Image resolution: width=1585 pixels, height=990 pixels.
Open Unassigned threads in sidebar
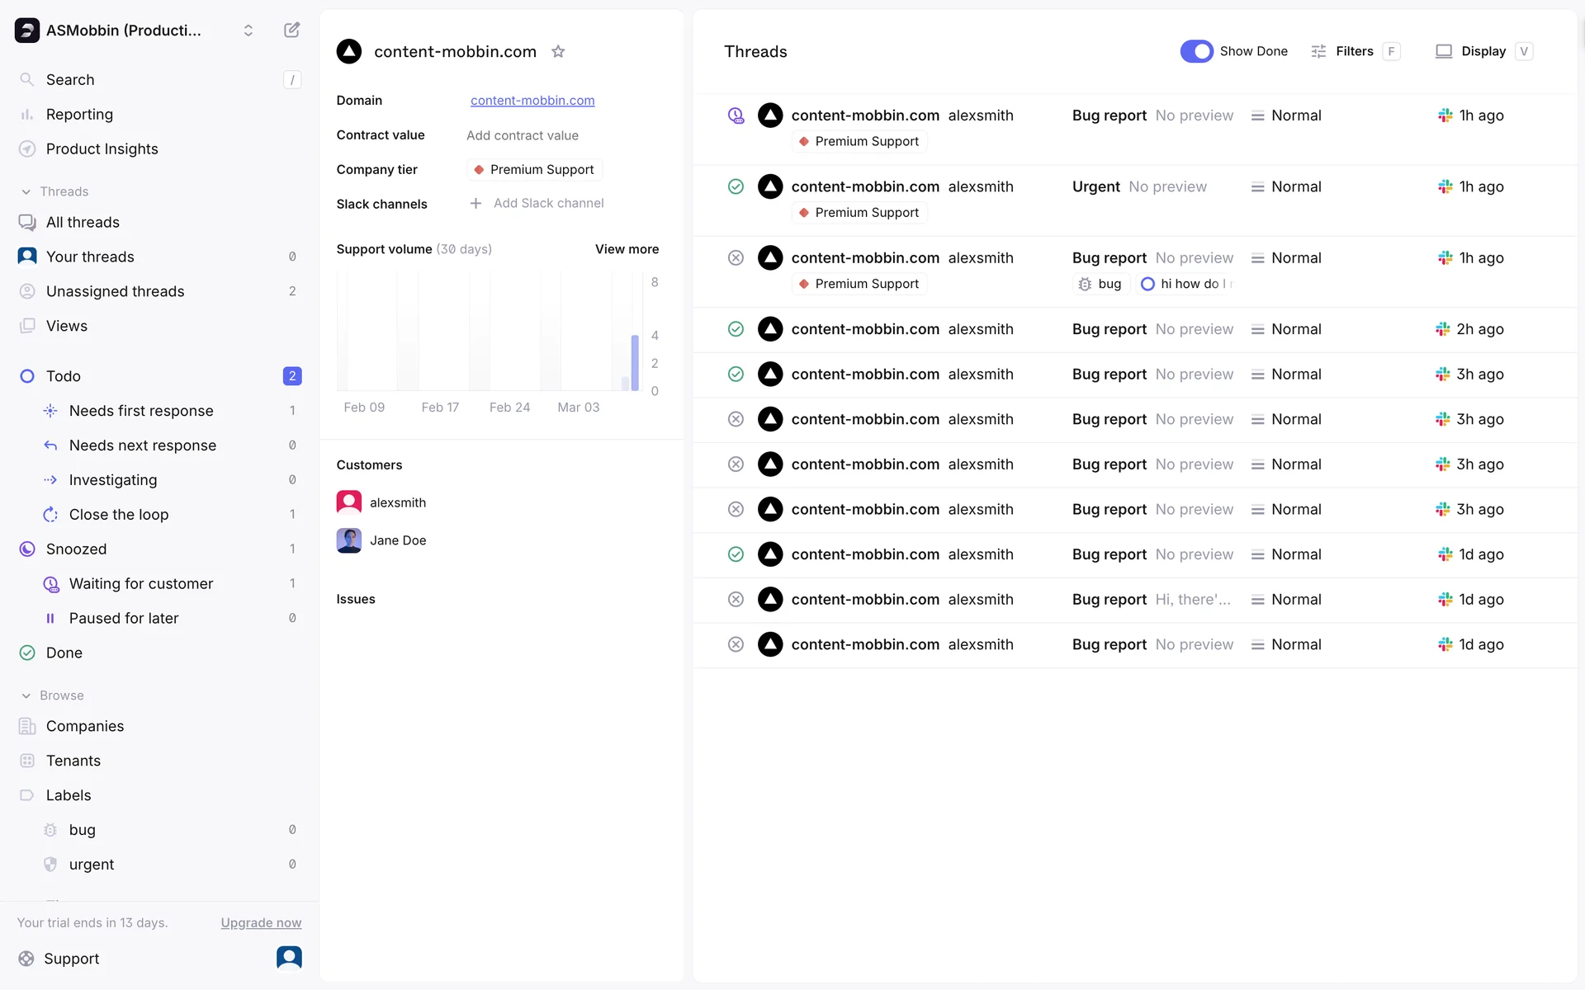coord(115,291)
